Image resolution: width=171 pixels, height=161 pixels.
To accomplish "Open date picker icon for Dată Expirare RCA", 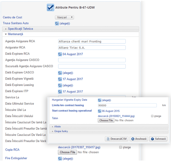I will pyautogui.click(x=60, y=54).
